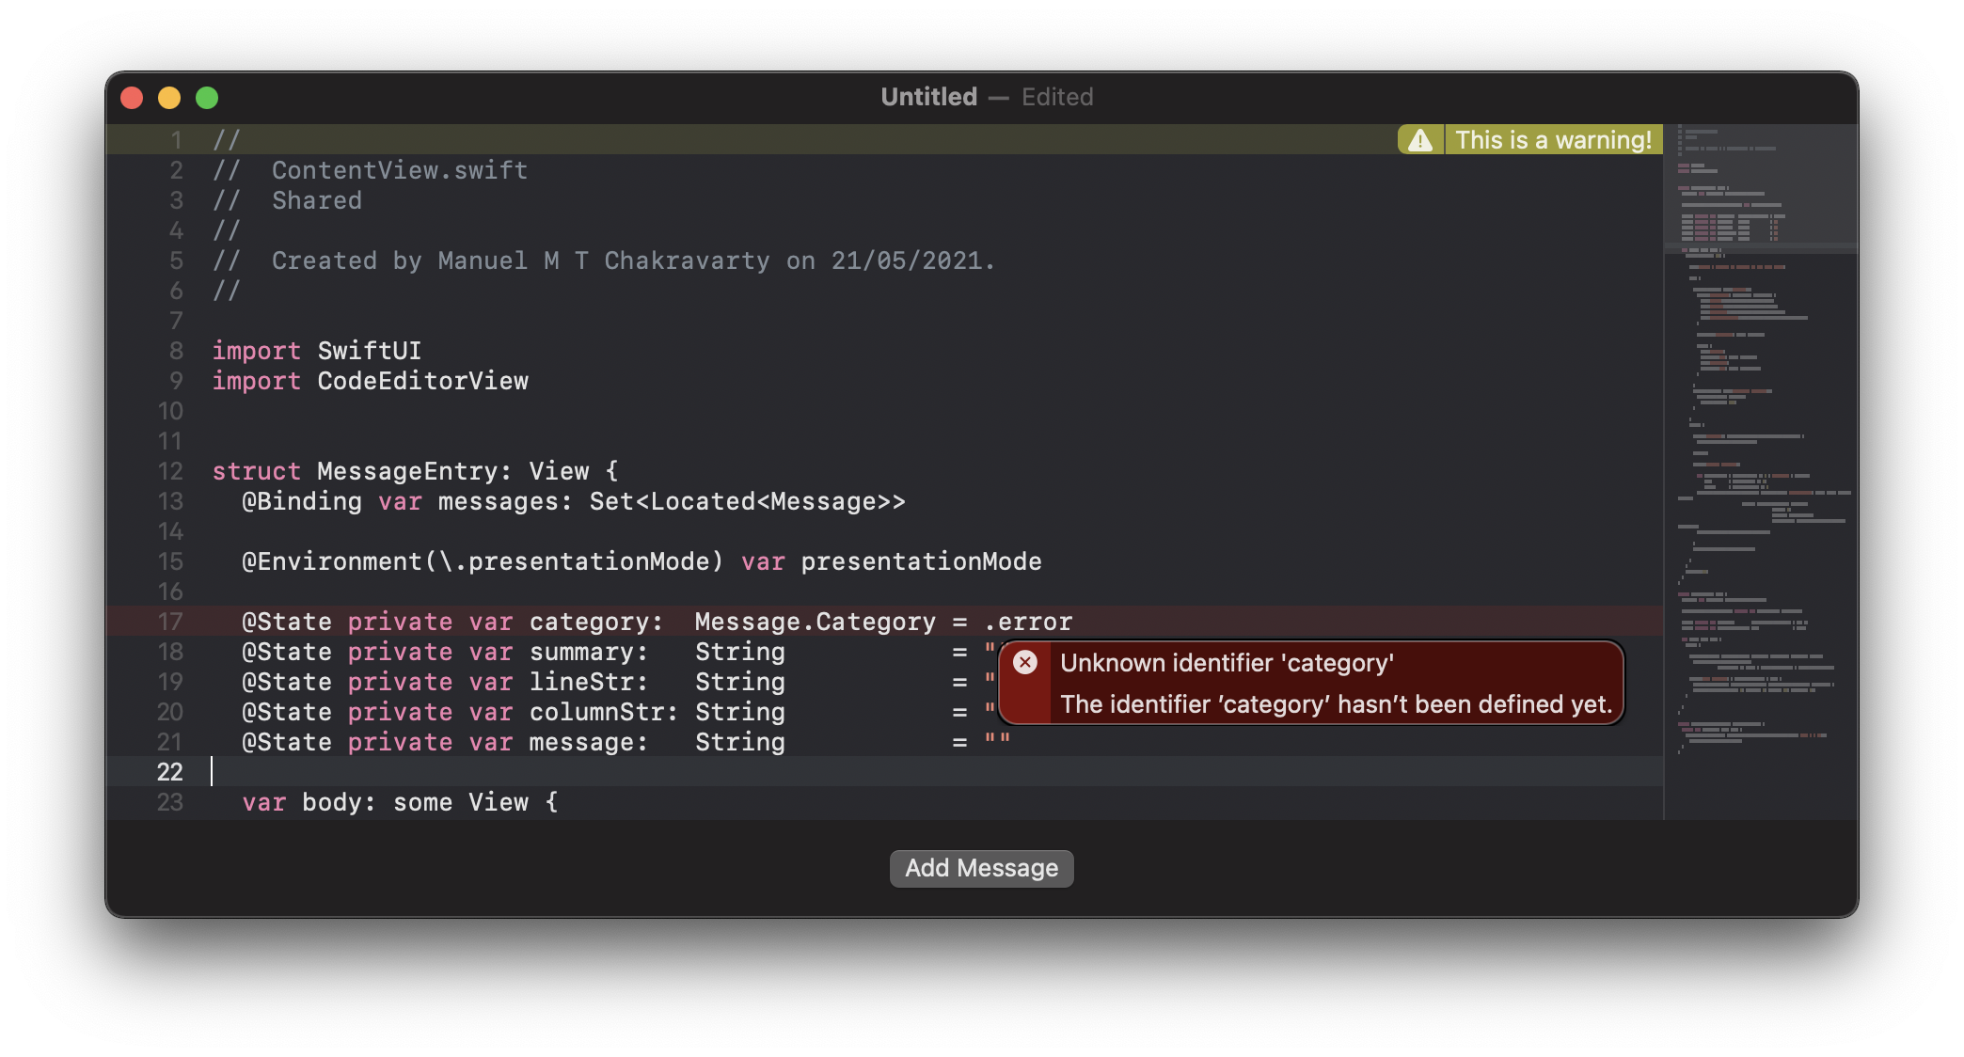Screen dimensions: 1964x1057
Task: Place cursor on 'import SwiftUI' line
Action: pos(317,351)
